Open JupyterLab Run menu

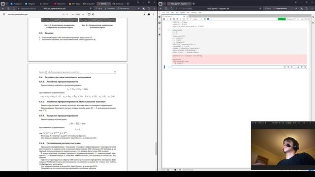(x=177, y=13)
